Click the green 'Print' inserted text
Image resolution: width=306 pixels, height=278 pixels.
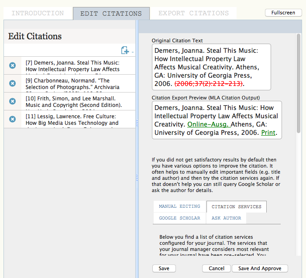(268, 133)
